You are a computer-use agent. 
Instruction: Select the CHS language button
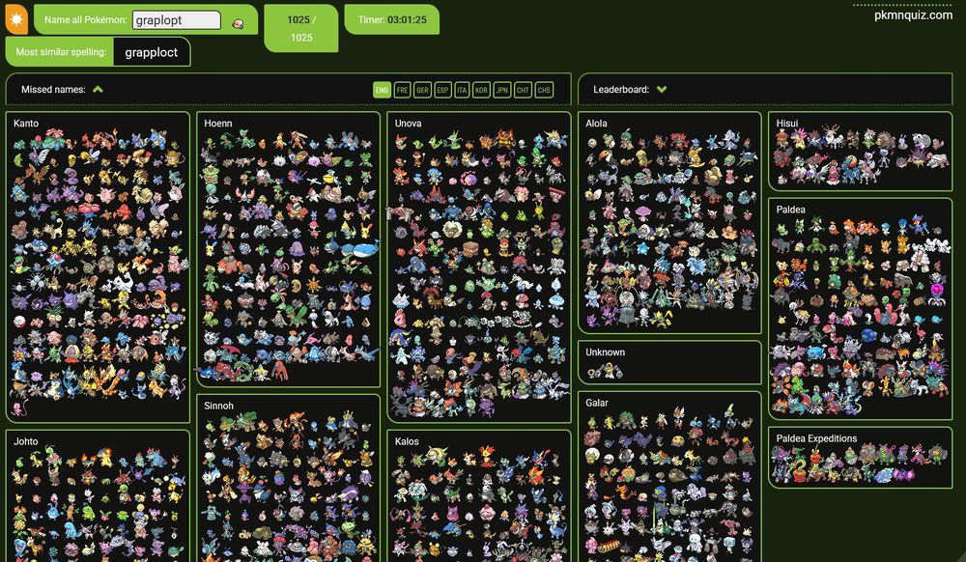point(544,90)
